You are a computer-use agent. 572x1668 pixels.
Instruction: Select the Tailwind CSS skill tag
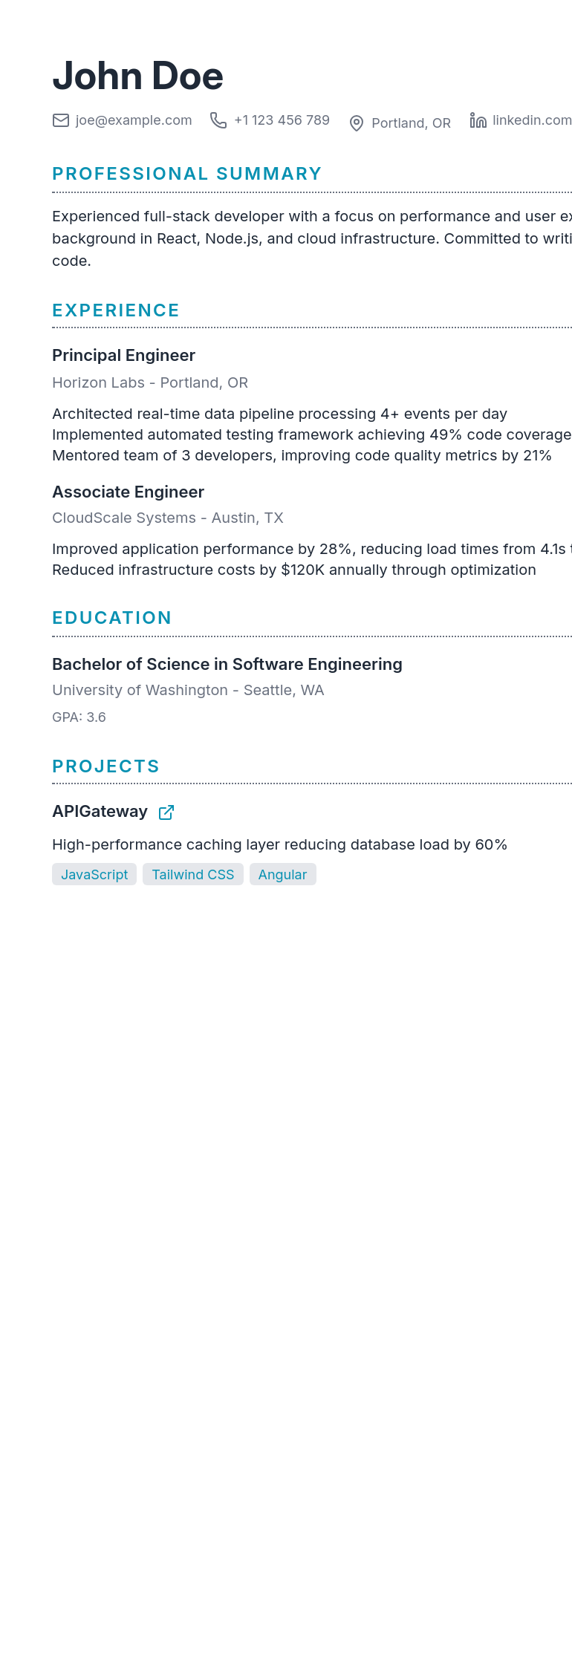pyautogui.click(x=193, y=874)
